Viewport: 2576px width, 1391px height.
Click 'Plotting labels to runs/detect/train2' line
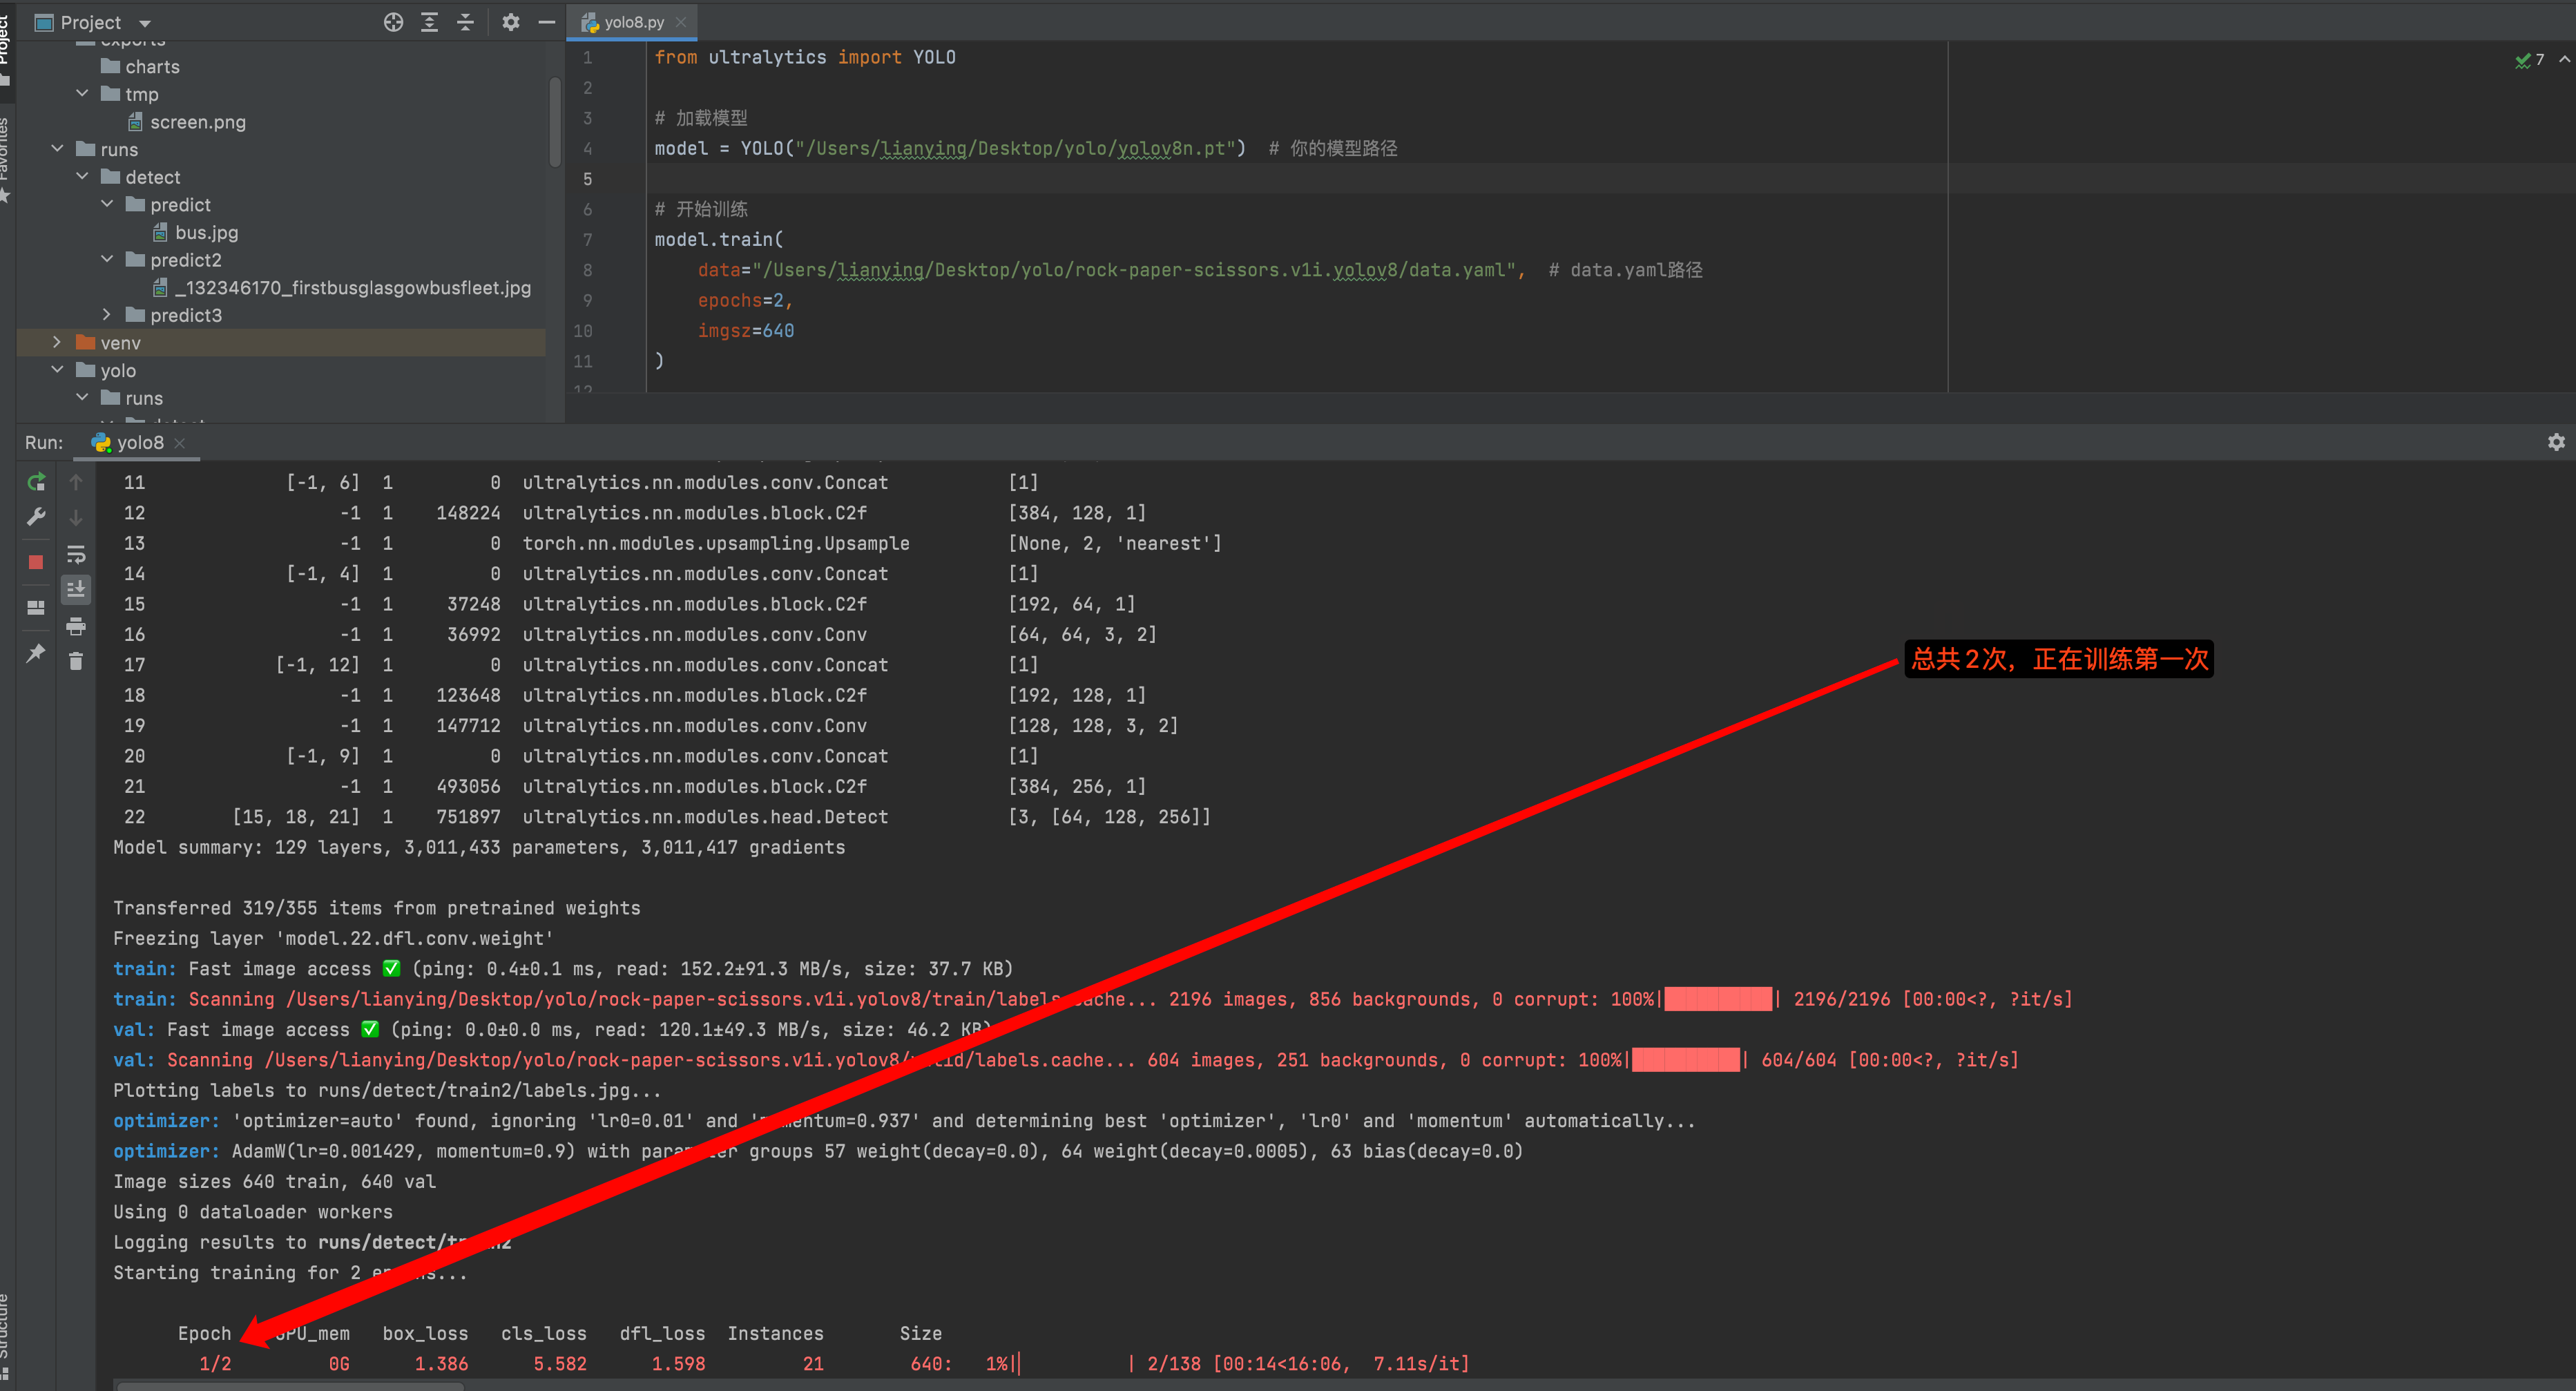tap(387, 1090)
